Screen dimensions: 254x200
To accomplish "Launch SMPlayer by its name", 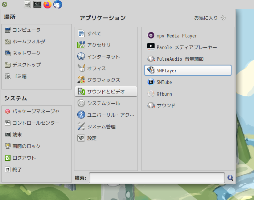I will 167,71.
